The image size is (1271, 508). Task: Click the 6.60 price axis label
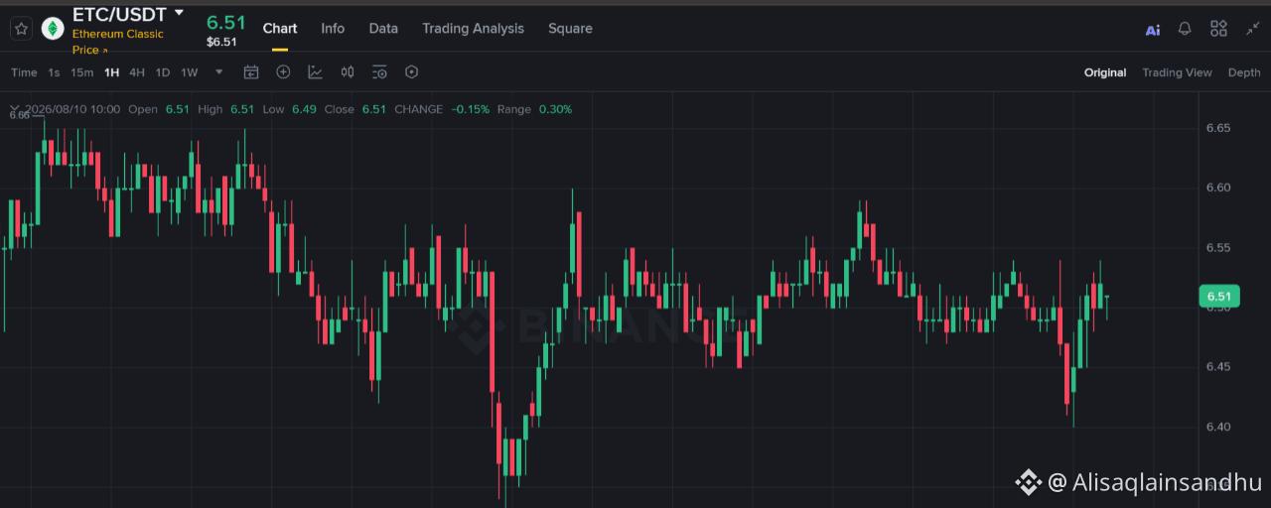[x=1218, y=188]
